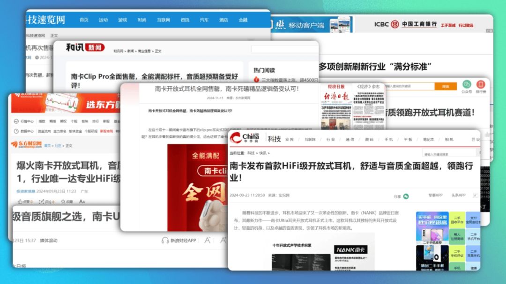Viewport: 506px width, 284px height.
Task: Open 快讯 in the 中华网 breadcrumb
Action: 263,153
